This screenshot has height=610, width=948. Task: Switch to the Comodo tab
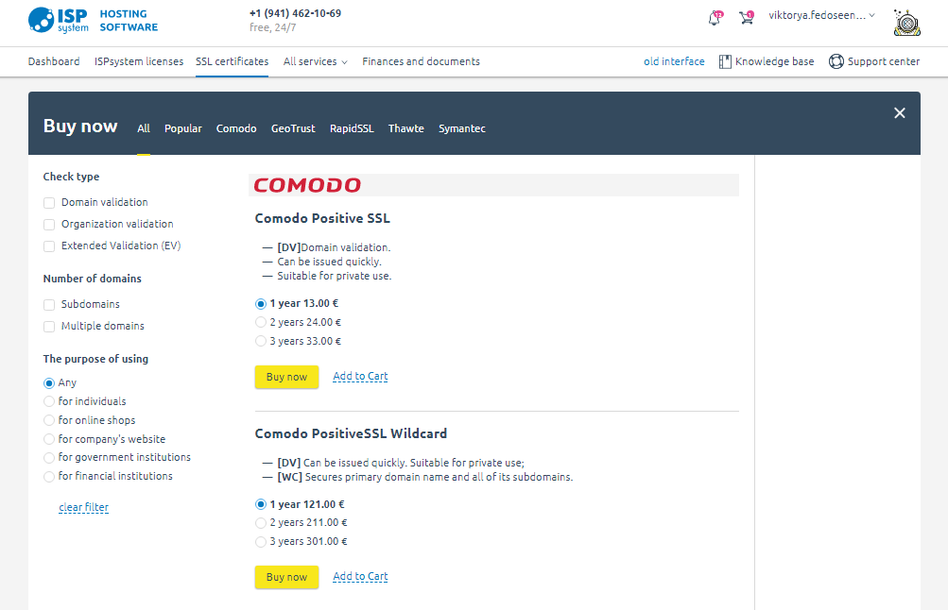pos(236,128)
